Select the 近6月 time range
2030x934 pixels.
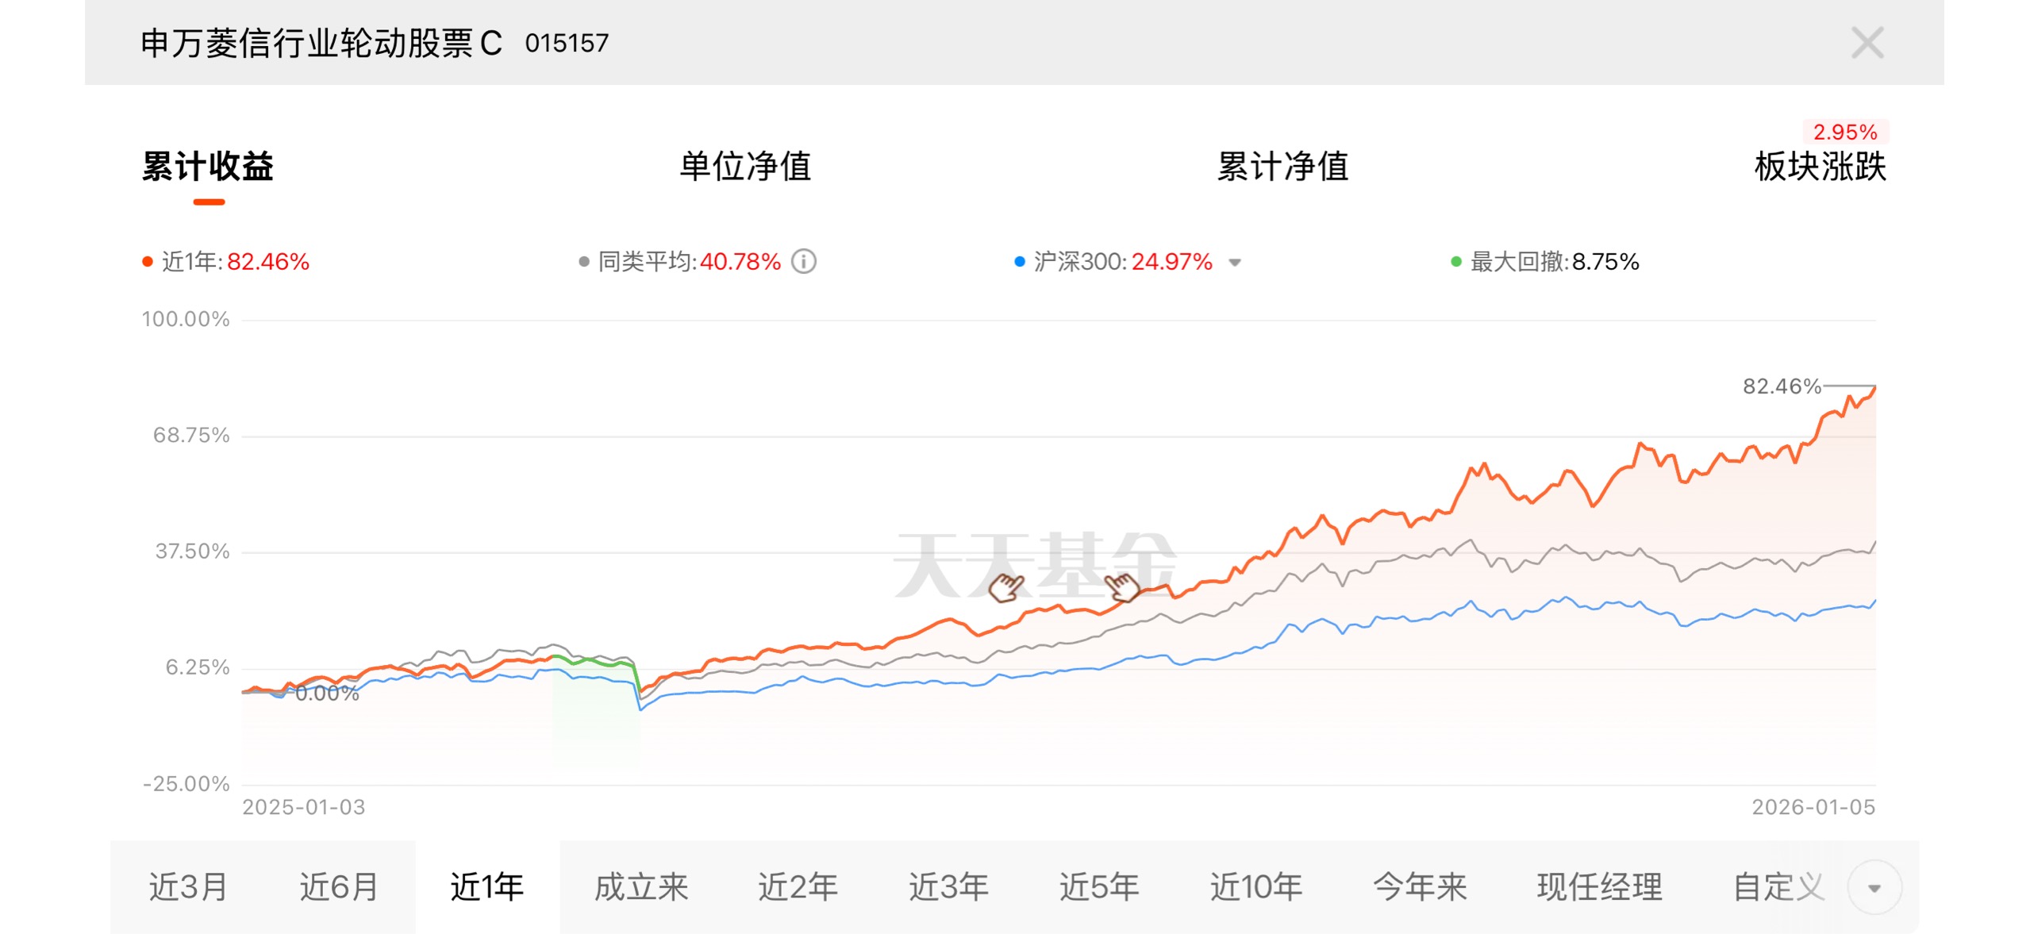(x=339, y=887)
